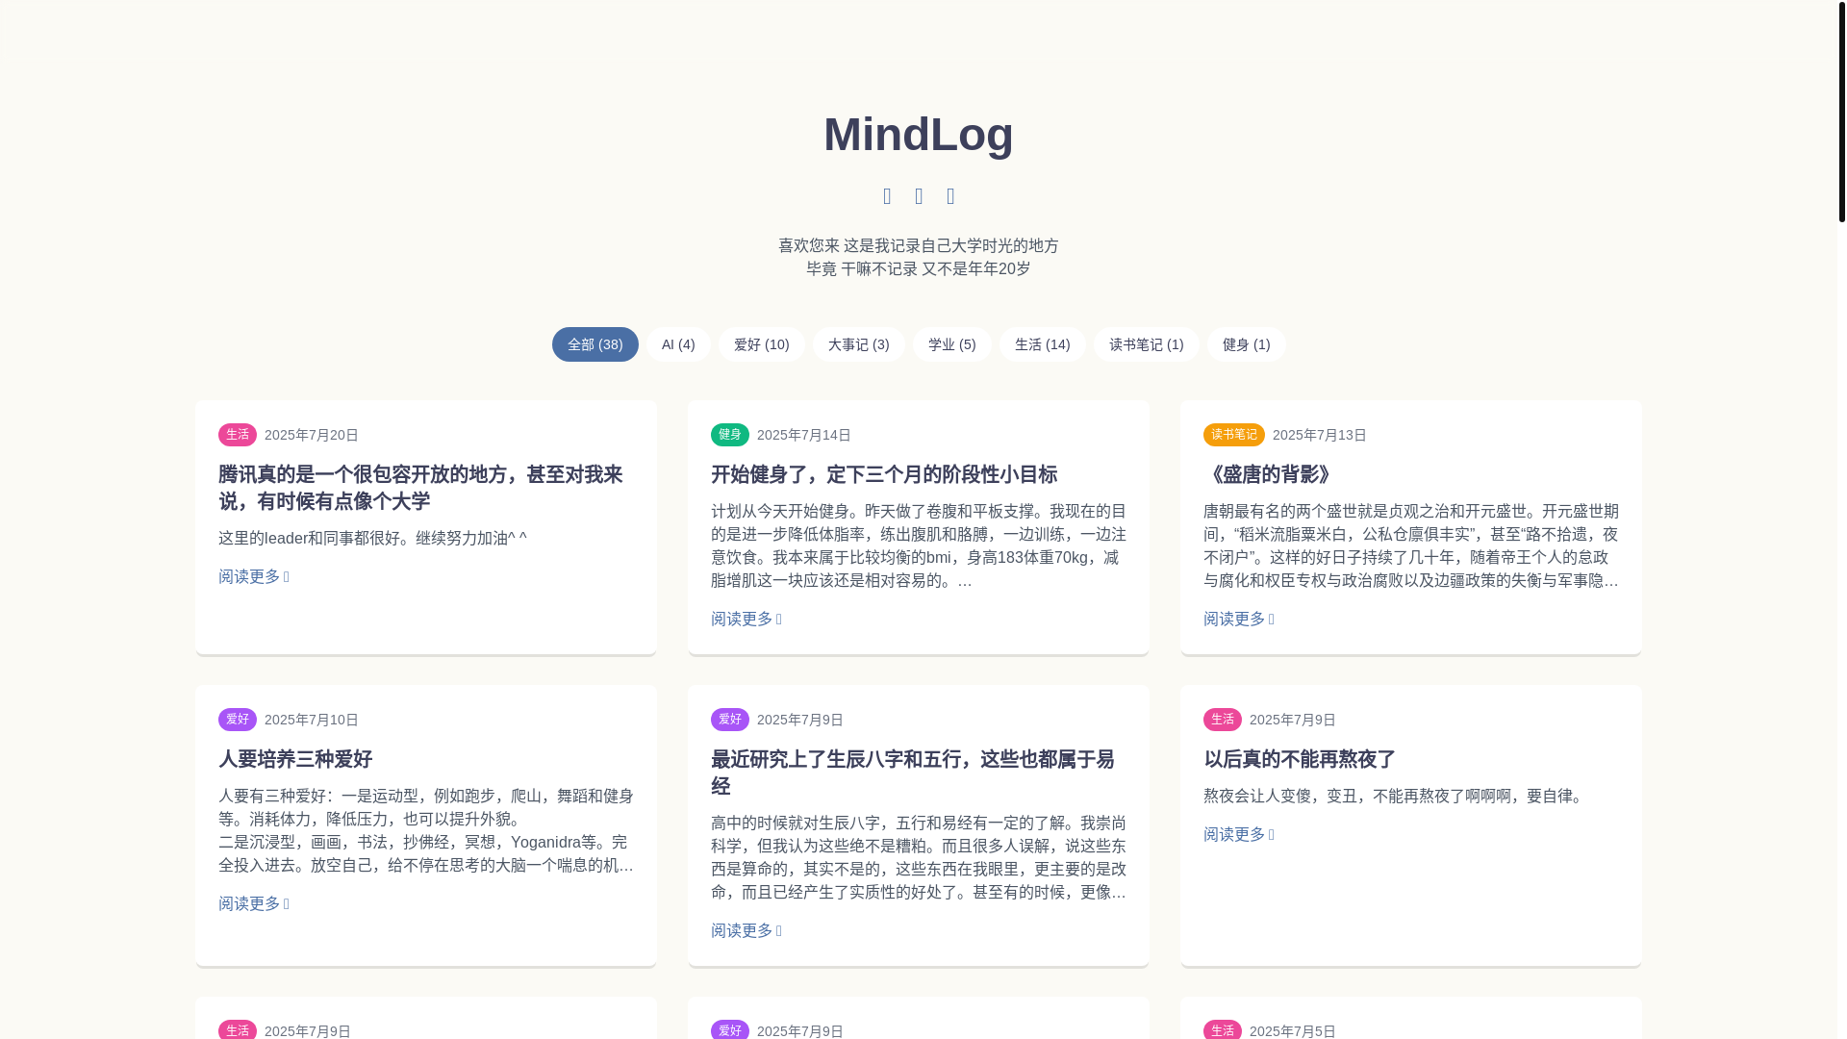
Task: Click the middle social icon under MindLog
Action: [x=919, y=196]
